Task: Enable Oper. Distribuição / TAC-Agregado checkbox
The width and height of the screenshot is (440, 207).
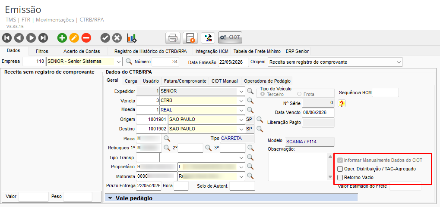Action: pyautogui.click(x=340, y=169)
